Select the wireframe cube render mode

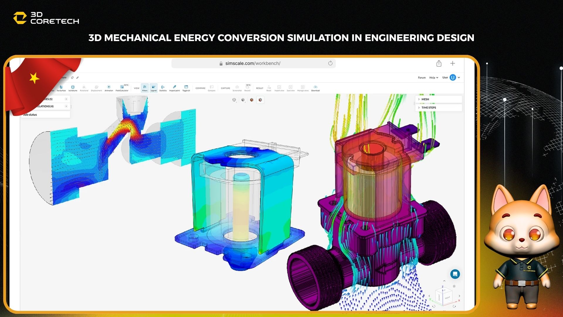tap(234, 100)
